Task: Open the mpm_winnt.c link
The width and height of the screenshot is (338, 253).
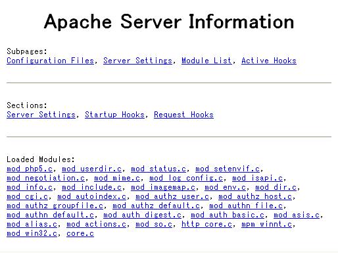Action: point(266,224)
